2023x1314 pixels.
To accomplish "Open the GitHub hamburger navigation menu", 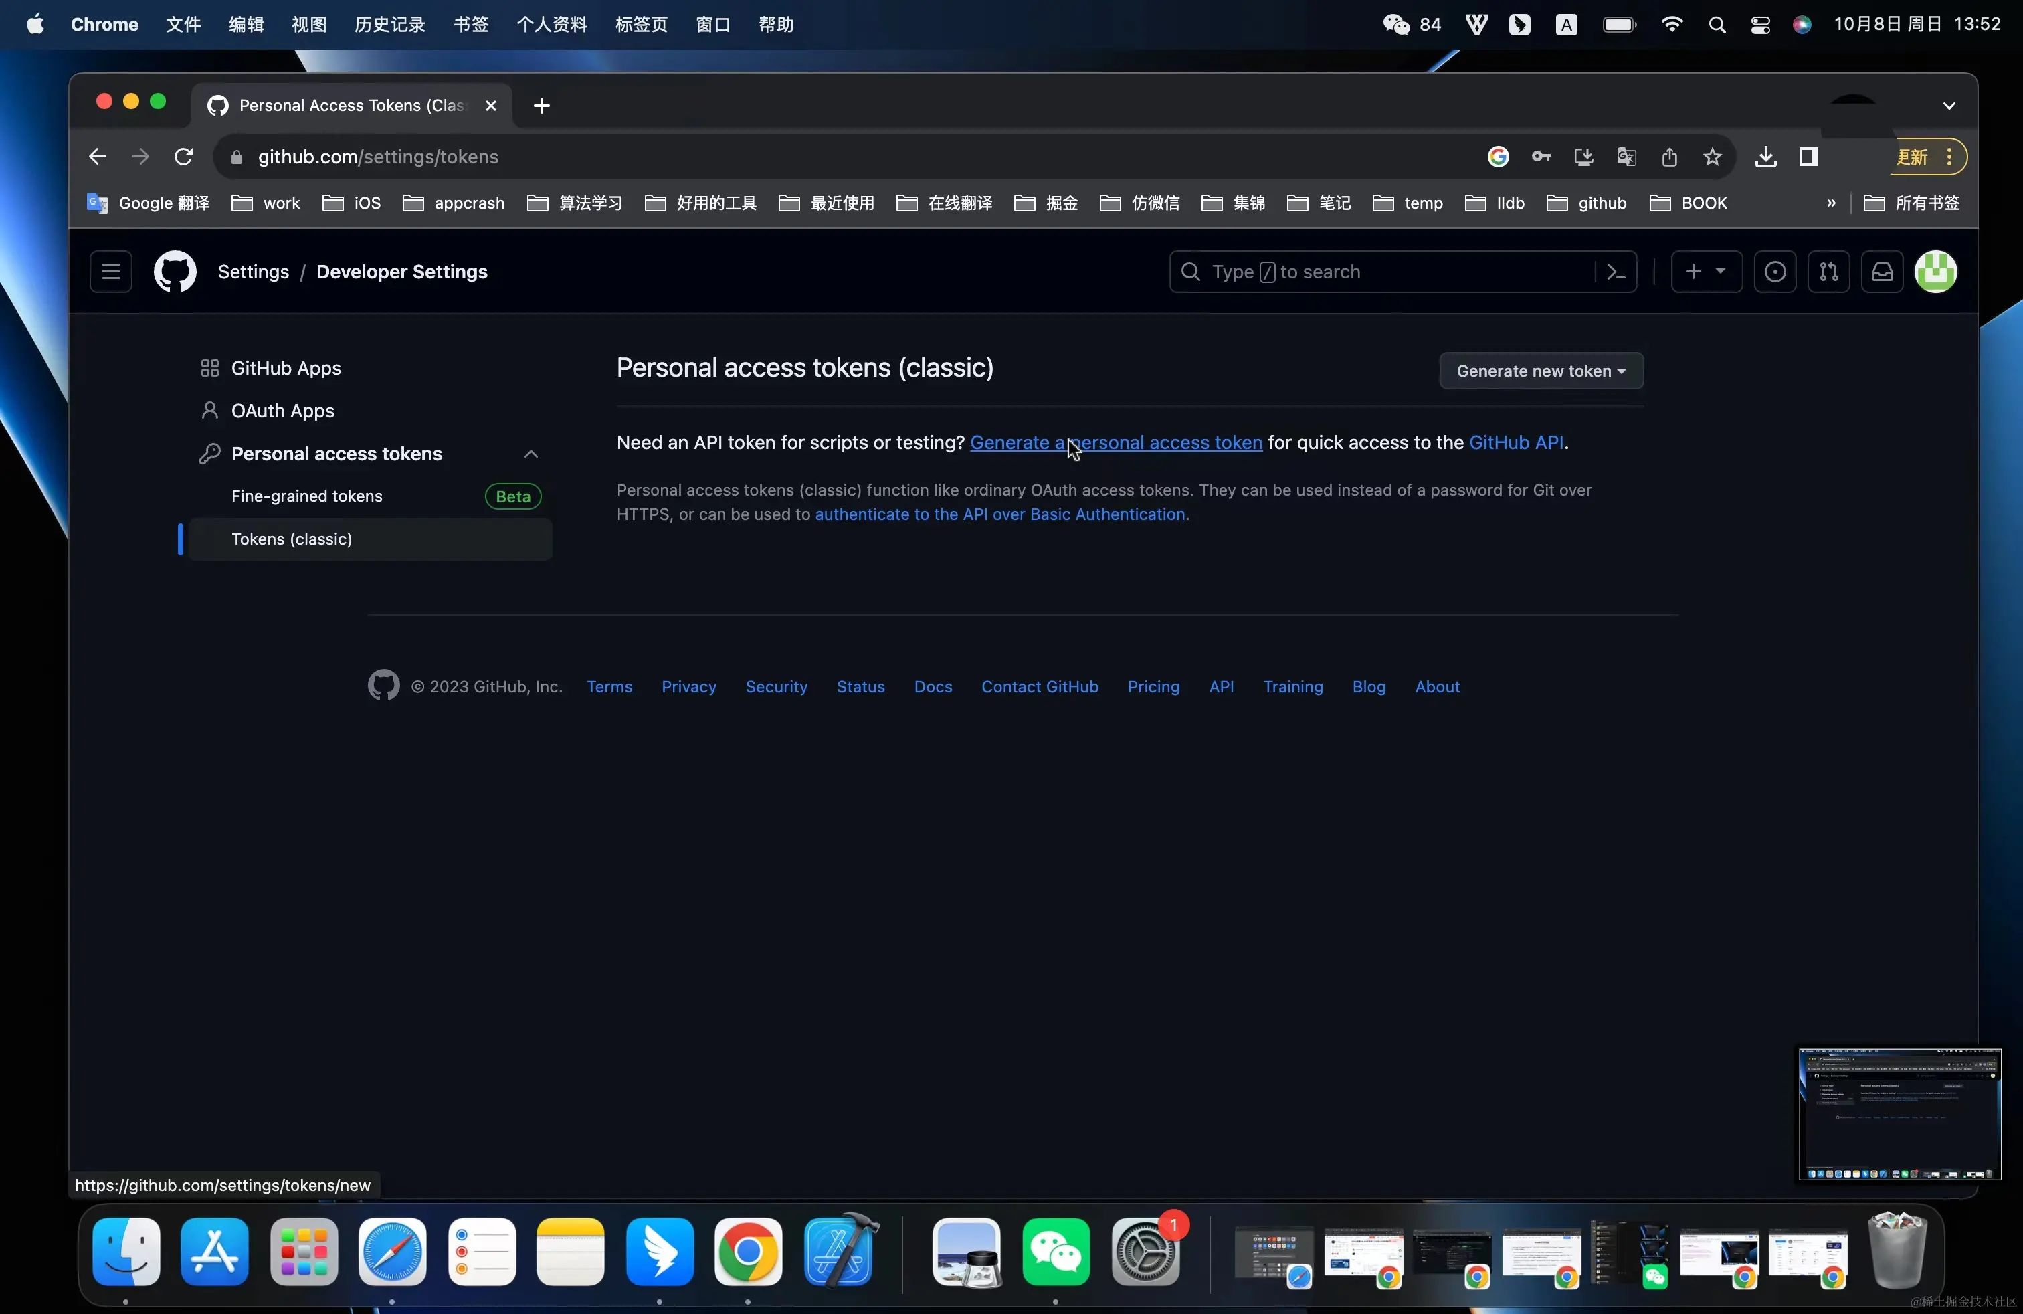I will 110,272.
